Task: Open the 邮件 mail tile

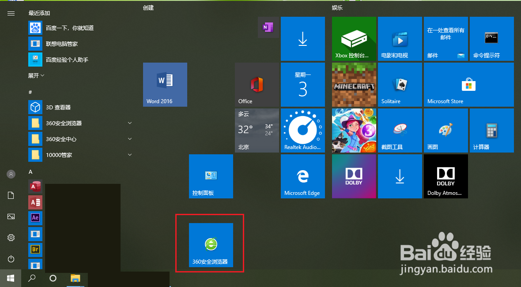Action: point(445,39)
